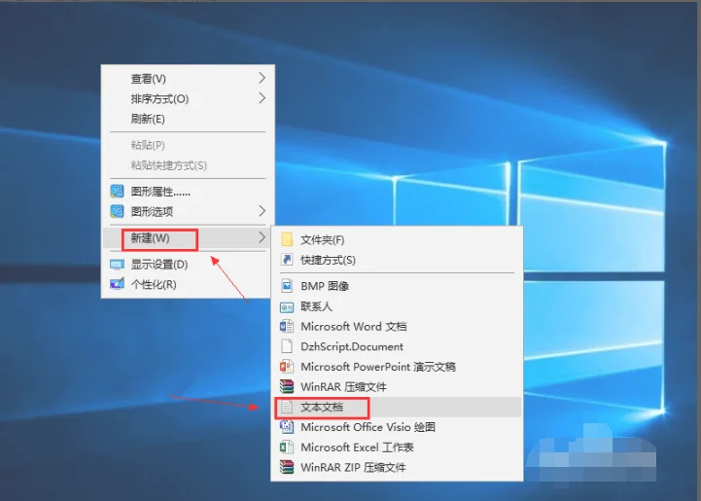Create a new BMP 图像
701x501 pixels.
pyautogui.click(x=397, y=286)
